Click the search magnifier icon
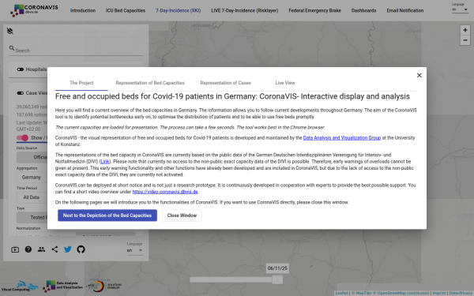This screenshot has height=296, width=474. click(x=12, y=48)
